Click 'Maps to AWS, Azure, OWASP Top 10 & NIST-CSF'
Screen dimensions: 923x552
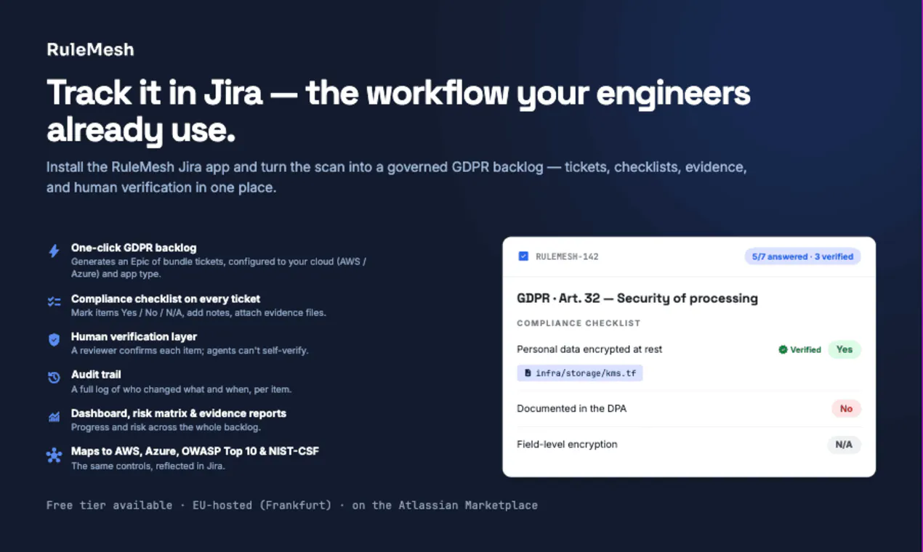pos(195,451)
